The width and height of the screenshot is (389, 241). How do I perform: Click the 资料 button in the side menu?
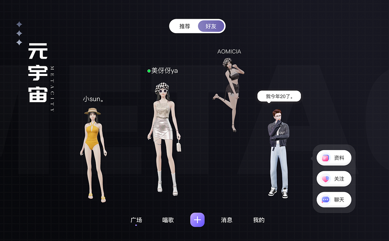334,158
